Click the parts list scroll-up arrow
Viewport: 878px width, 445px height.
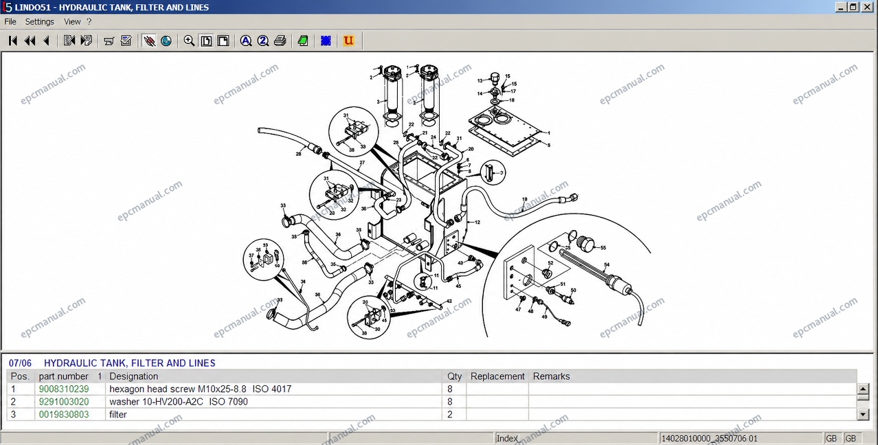coord(864,389)
